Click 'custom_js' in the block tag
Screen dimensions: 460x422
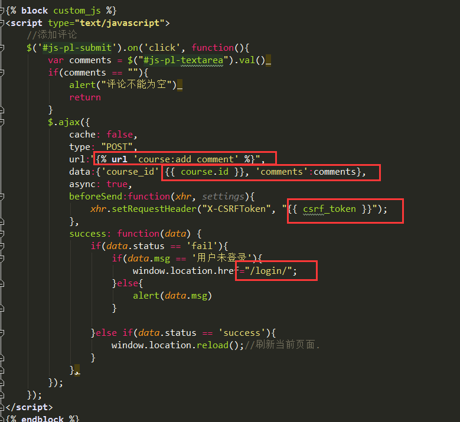pyautogui.click(x=77, y=11)
